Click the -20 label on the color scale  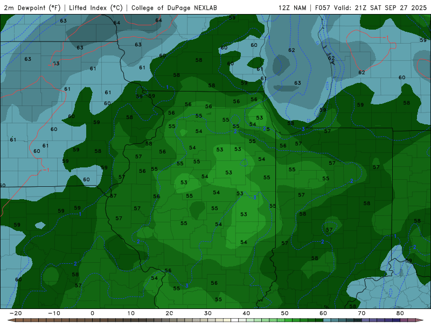[x=16, y=313]
